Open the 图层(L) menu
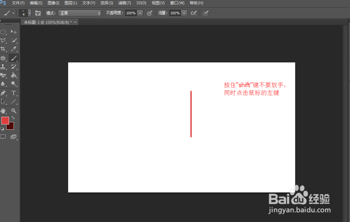 tap(71, 3)
